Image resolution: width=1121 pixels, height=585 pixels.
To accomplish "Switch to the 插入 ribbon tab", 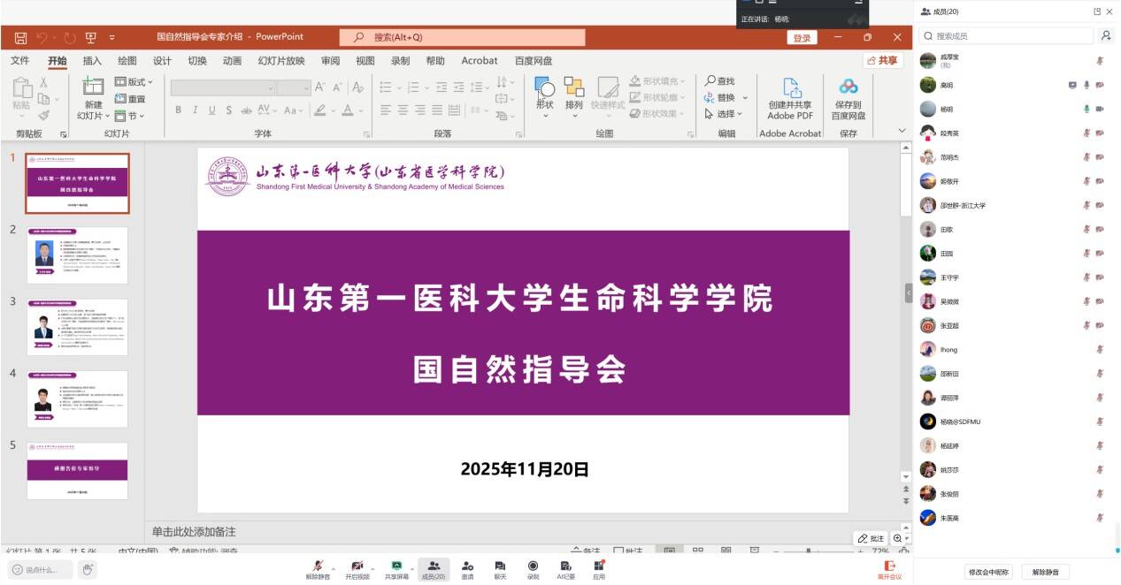I will (92, 61).
